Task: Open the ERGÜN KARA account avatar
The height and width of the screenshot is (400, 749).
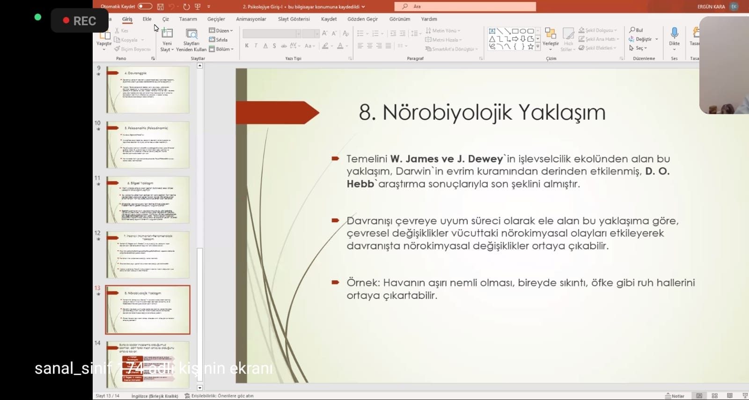Action: [x=734, y=7]
